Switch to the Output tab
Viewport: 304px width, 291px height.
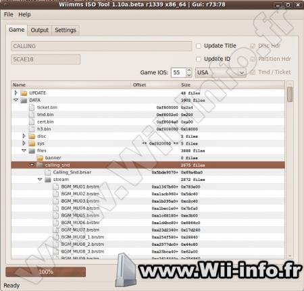40,30
